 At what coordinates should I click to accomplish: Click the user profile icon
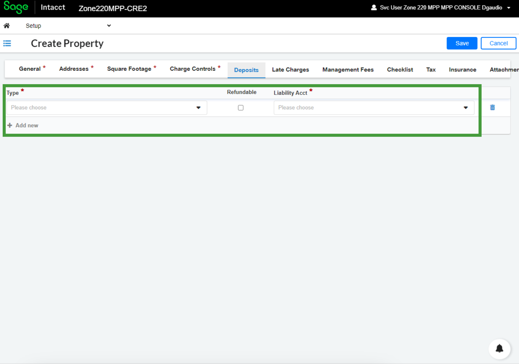click(x=374, y=7)
